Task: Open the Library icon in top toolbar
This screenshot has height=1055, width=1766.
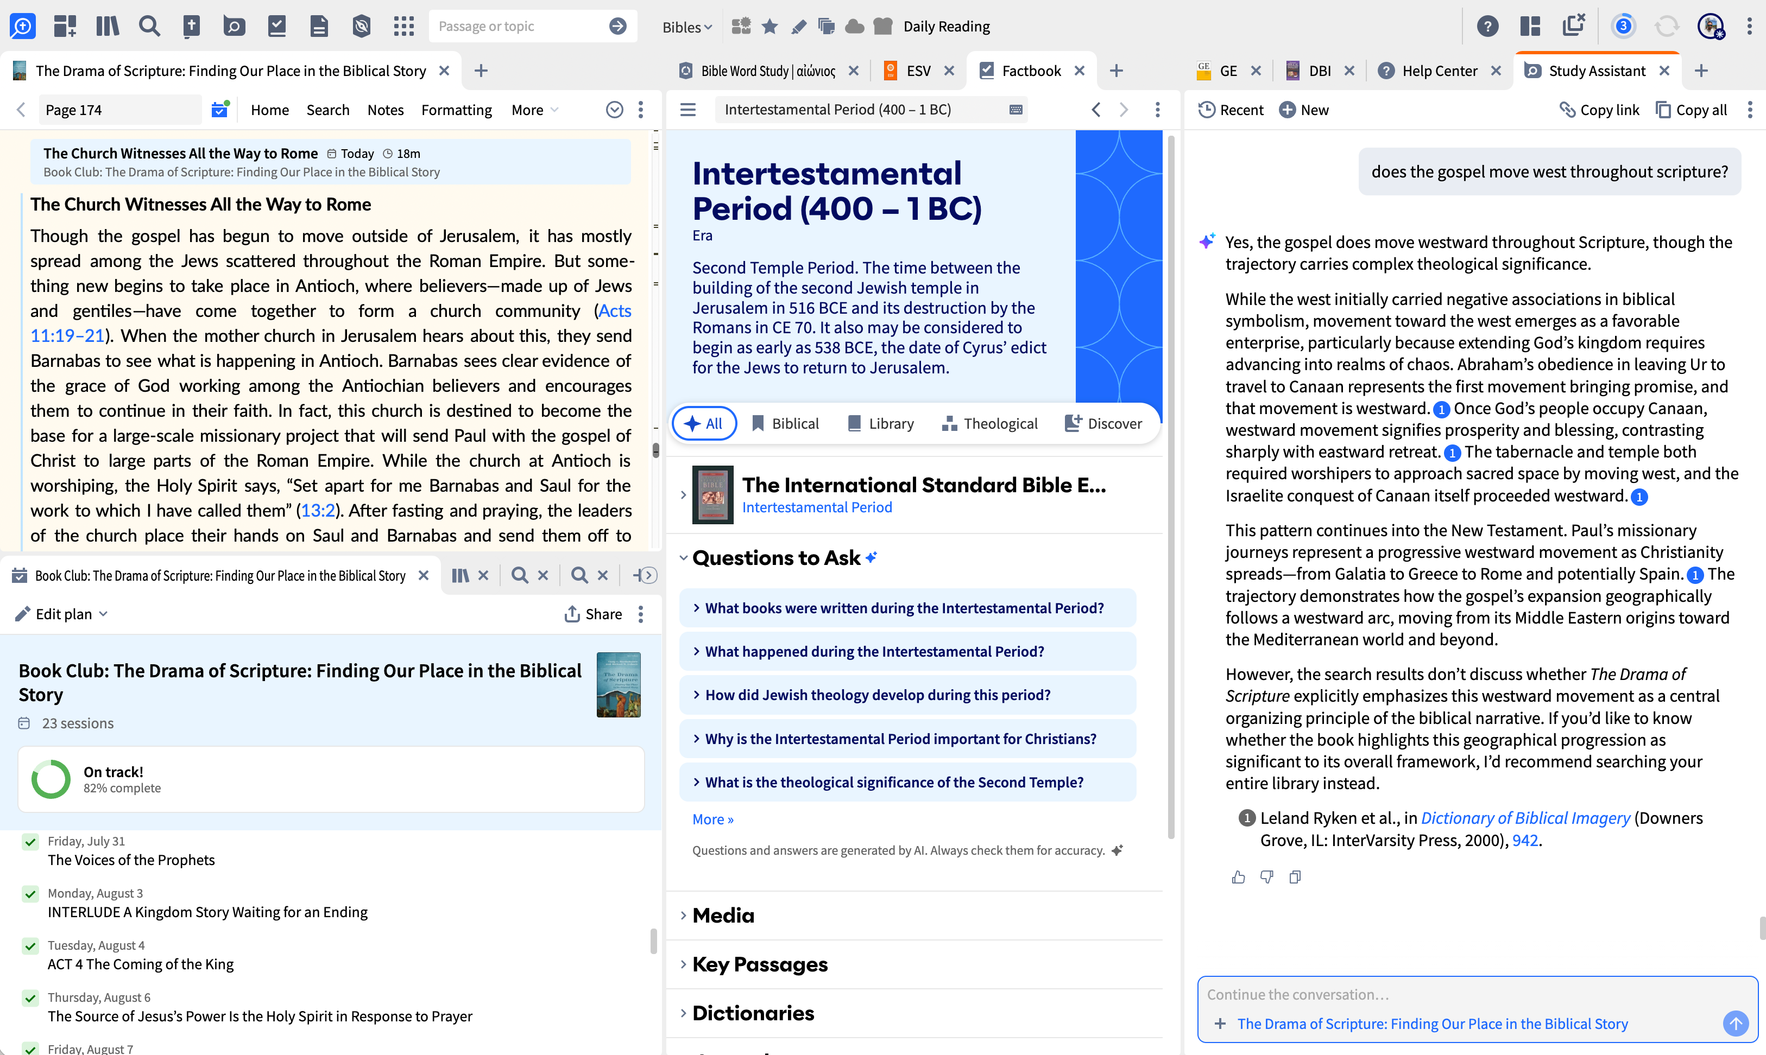Action: pyautogui.click(x=106, y=26)
